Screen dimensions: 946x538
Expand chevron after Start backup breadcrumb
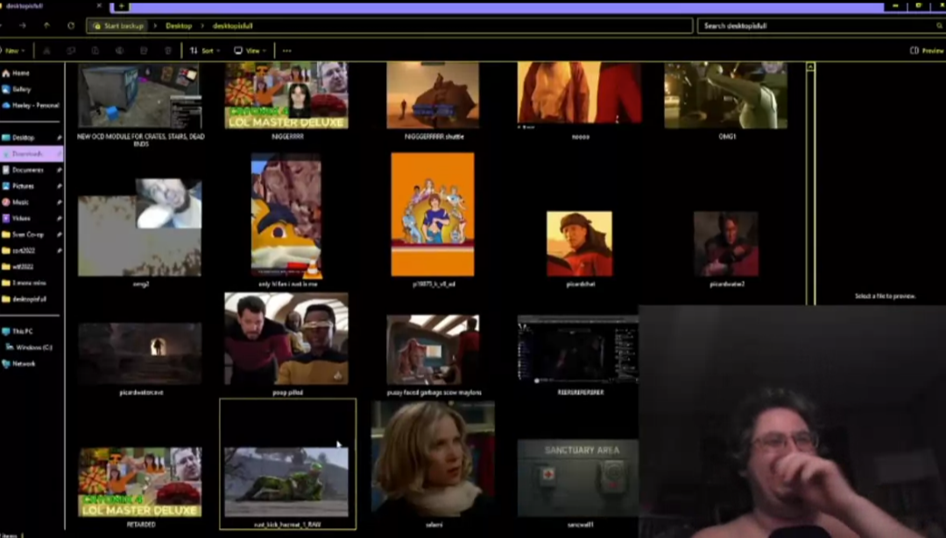[155, 26]
